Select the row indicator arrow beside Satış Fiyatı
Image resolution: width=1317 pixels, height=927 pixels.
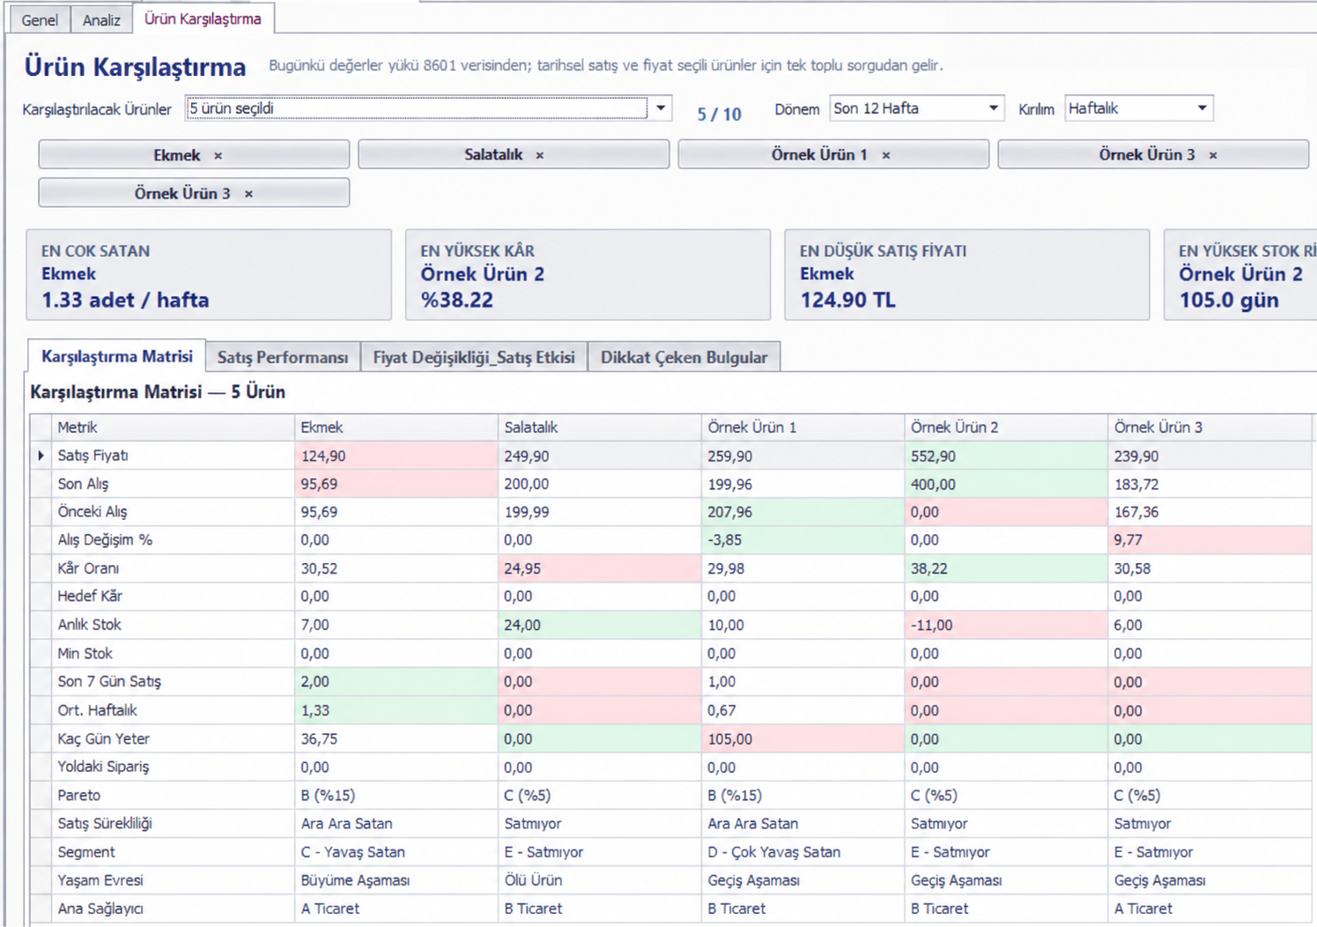[41, 456]
